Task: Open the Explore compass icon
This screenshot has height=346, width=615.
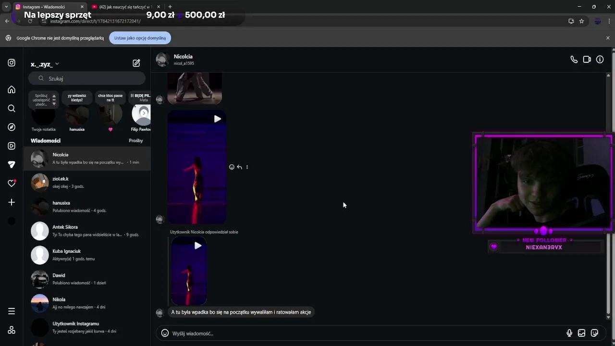Action: [12, 127]
